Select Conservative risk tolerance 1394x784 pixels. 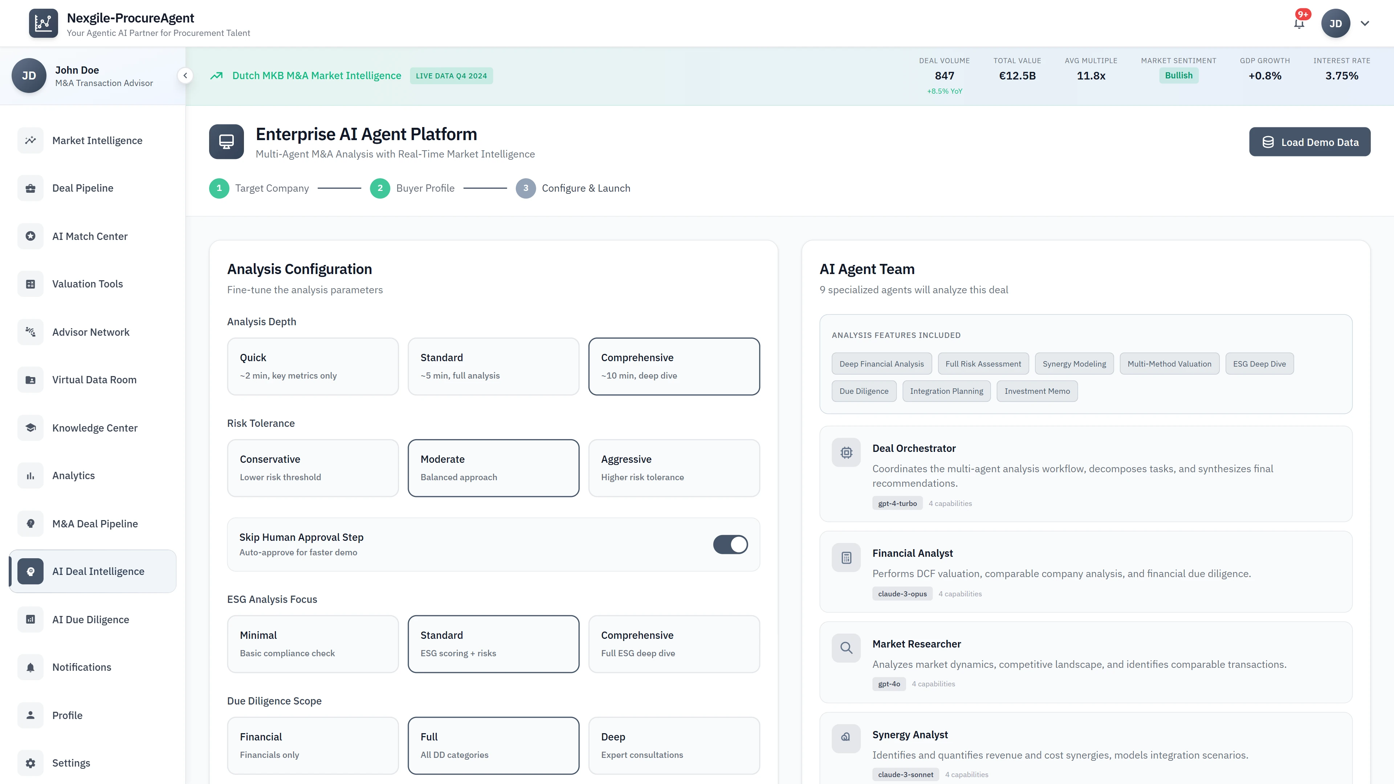pos(313,467)
